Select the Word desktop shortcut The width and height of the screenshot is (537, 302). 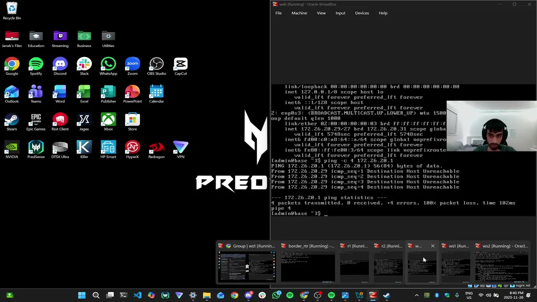[x=60, y=94]
